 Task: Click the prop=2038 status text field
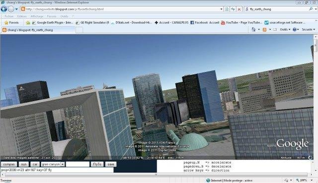coord(57,170)
